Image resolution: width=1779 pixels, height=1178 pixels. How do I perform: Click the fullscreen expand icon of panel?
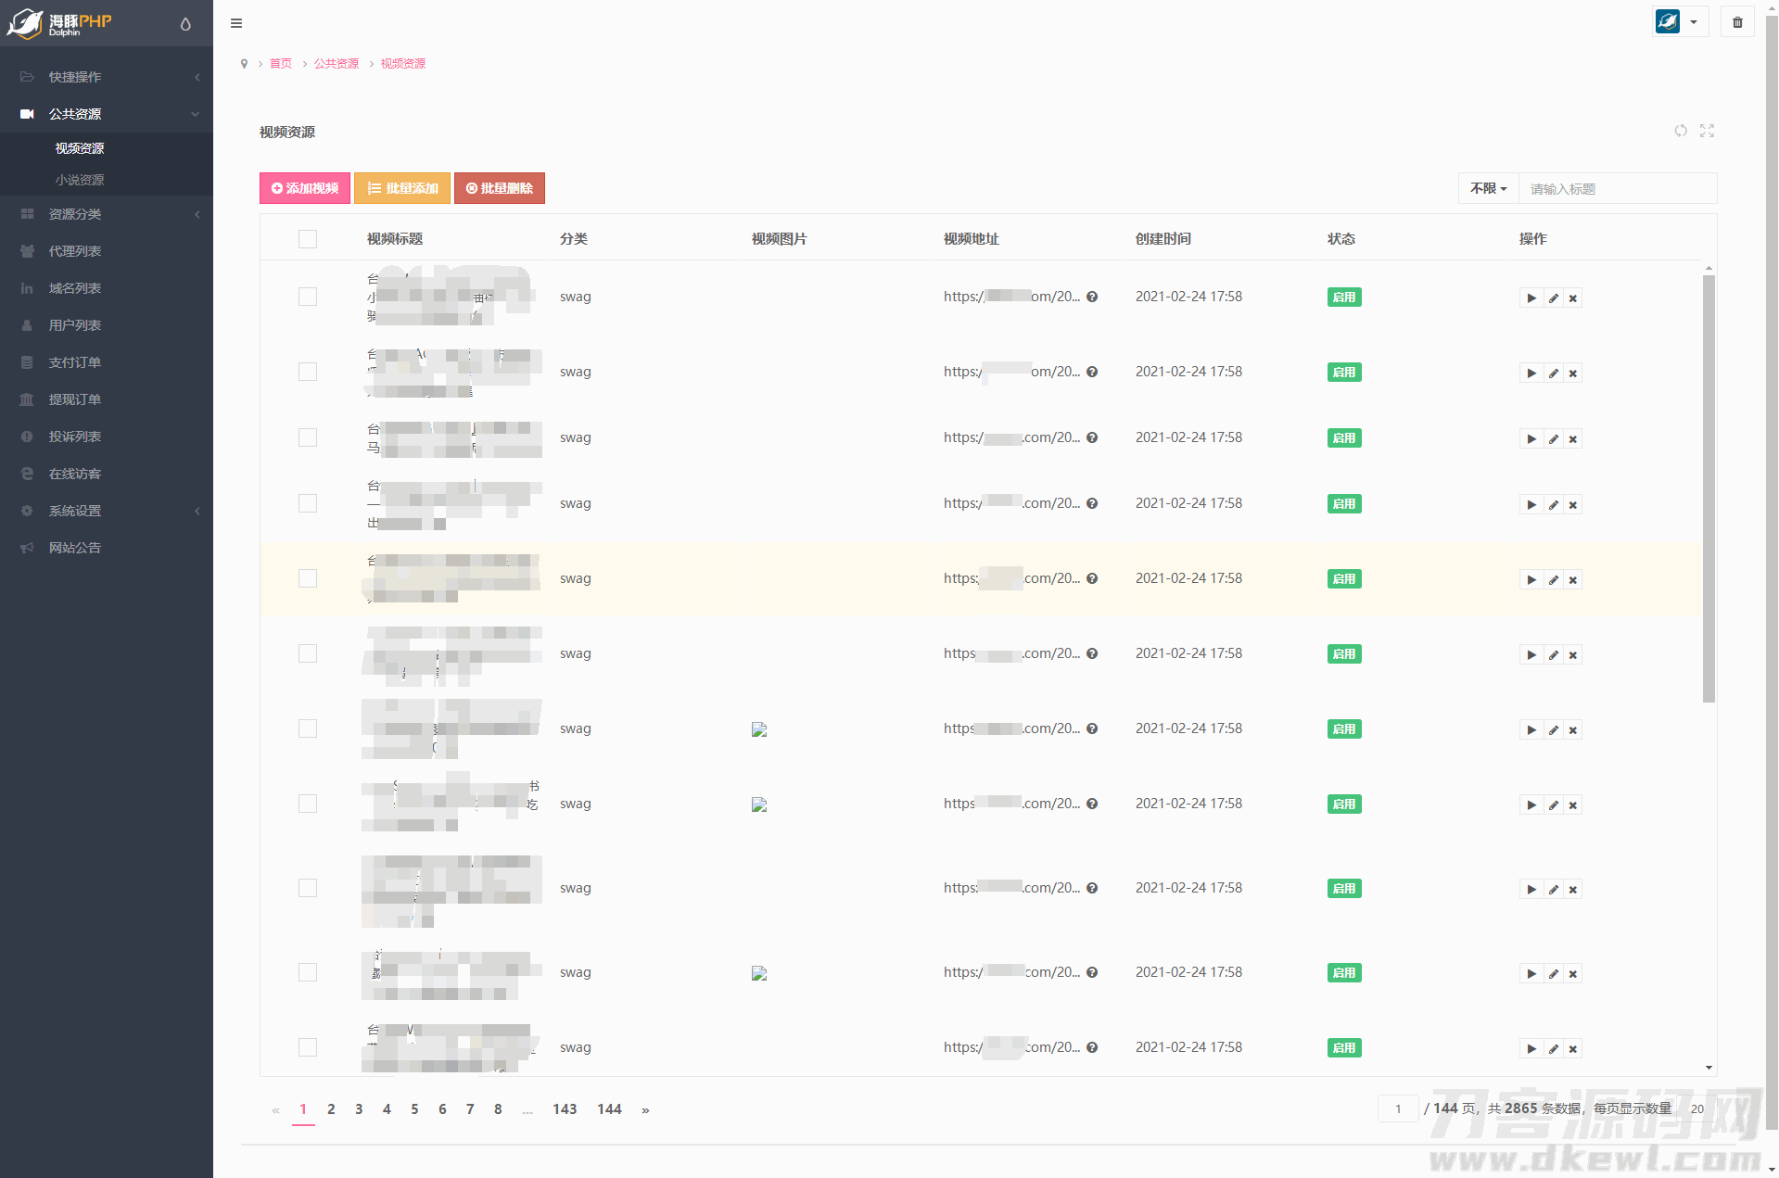(1707, 131)
